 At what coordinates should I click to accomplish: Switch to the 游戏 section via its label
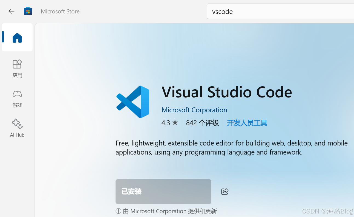[17, 105]
